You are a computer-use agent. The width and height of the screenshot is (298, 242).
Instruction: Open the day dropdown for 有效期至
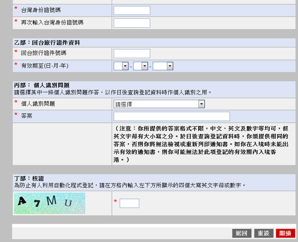(x=121, y=66)
